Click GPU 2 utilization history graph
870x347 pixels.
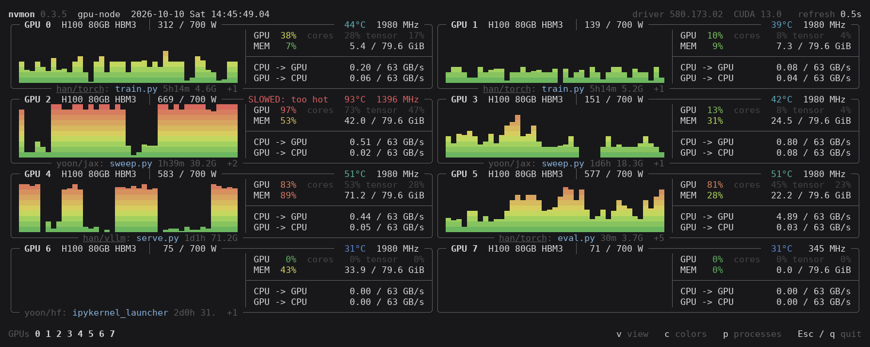coord(128,131)
